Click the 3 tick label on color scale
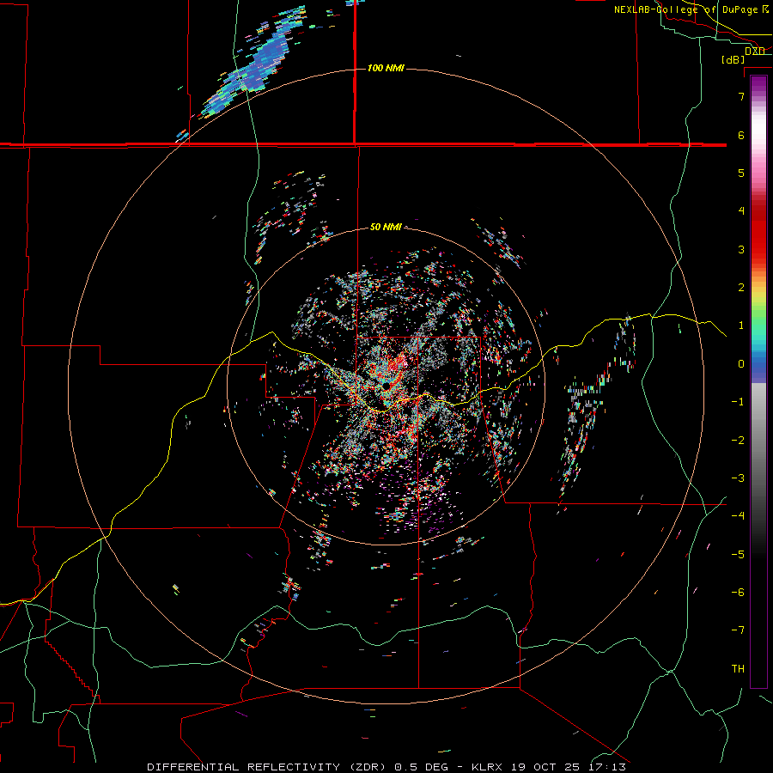 pyautogui.click(x=741, y=249)
